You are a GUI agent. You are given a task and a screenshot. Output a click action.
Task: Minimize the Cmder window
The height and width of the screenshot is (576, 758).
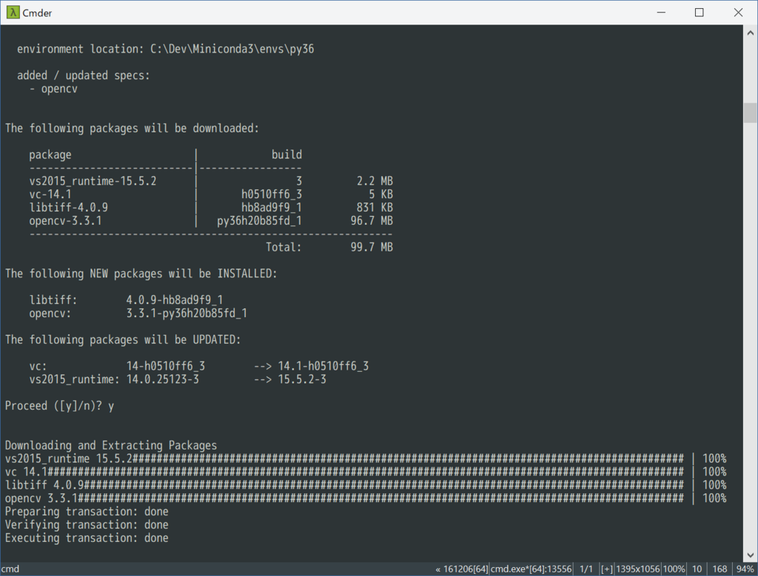pos(661,13)
